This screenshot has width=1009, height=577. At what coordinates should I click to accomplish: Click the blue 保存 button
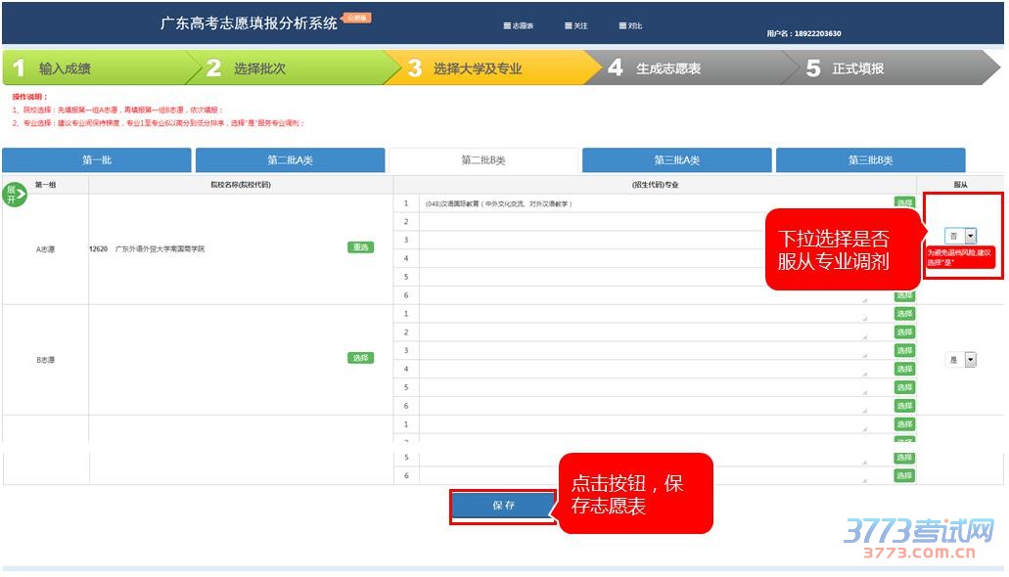503,506
